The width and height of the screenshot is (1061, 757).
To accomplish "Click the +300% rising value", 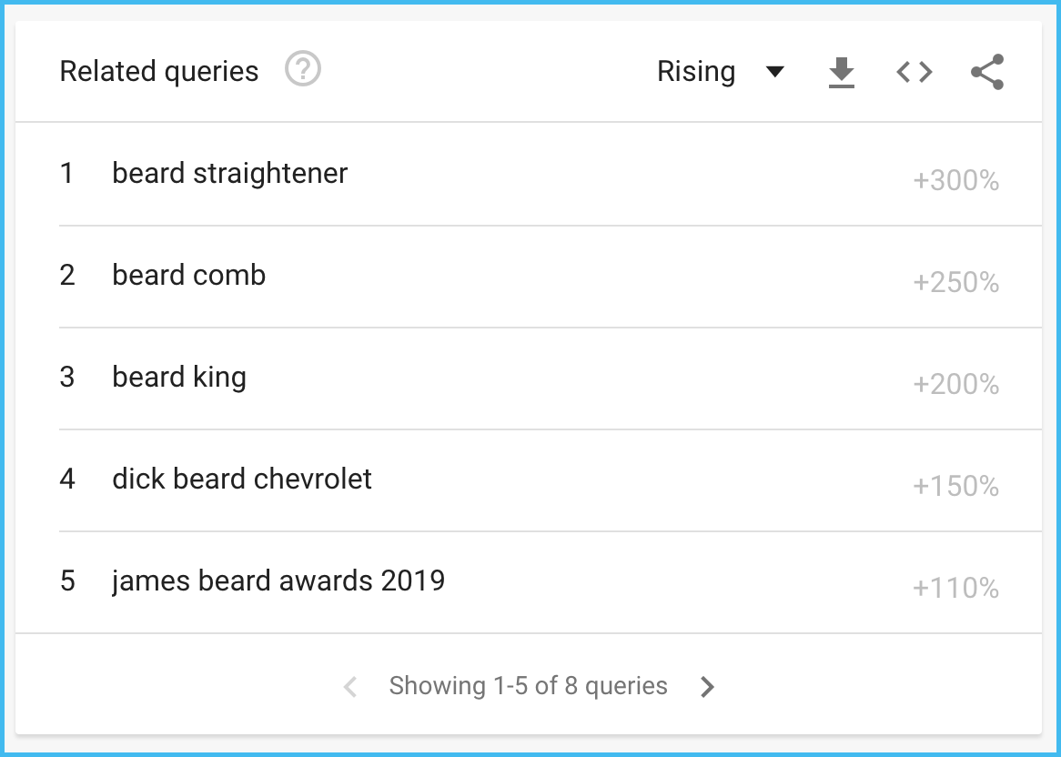I will click(955, 181).
